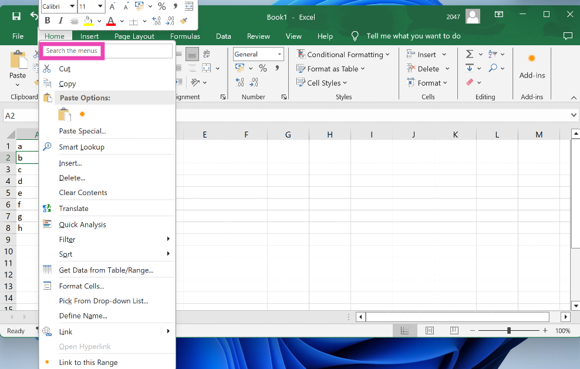580x369 pixels.
Task: Toggle Bold in the mini toolbar
Action: pyautogui.click(x=47, y=21)
